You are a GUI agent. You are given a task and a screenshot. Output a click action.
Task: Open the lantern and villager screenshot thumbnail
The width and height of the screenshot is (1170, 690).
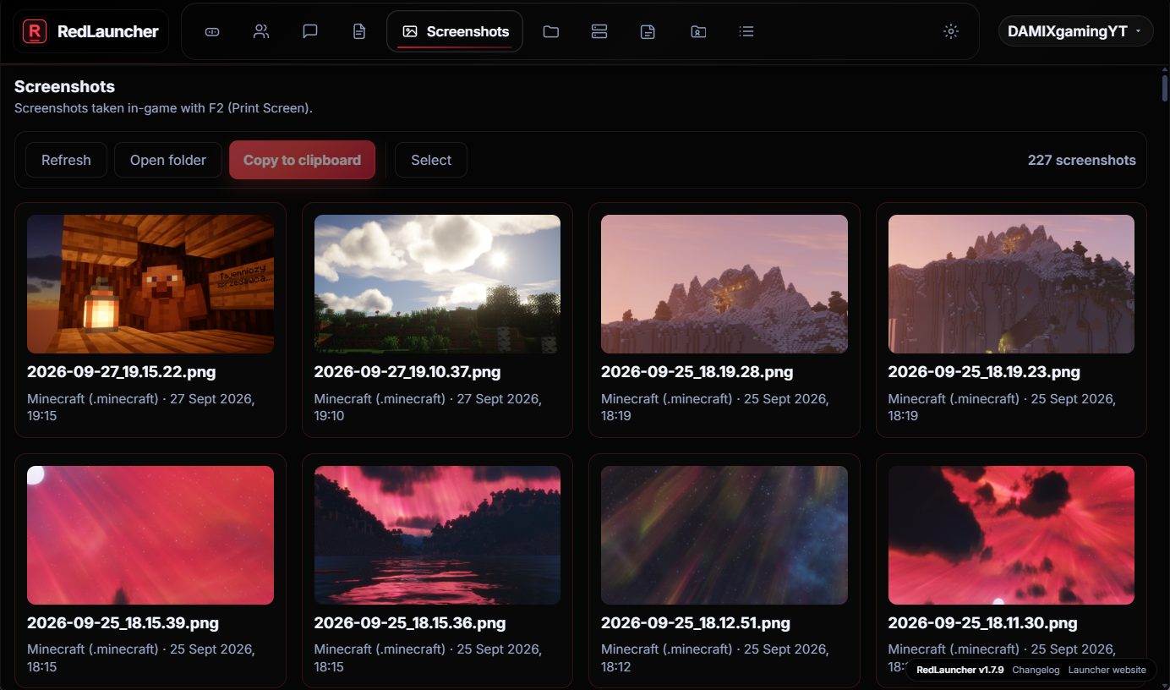(150, 284)
